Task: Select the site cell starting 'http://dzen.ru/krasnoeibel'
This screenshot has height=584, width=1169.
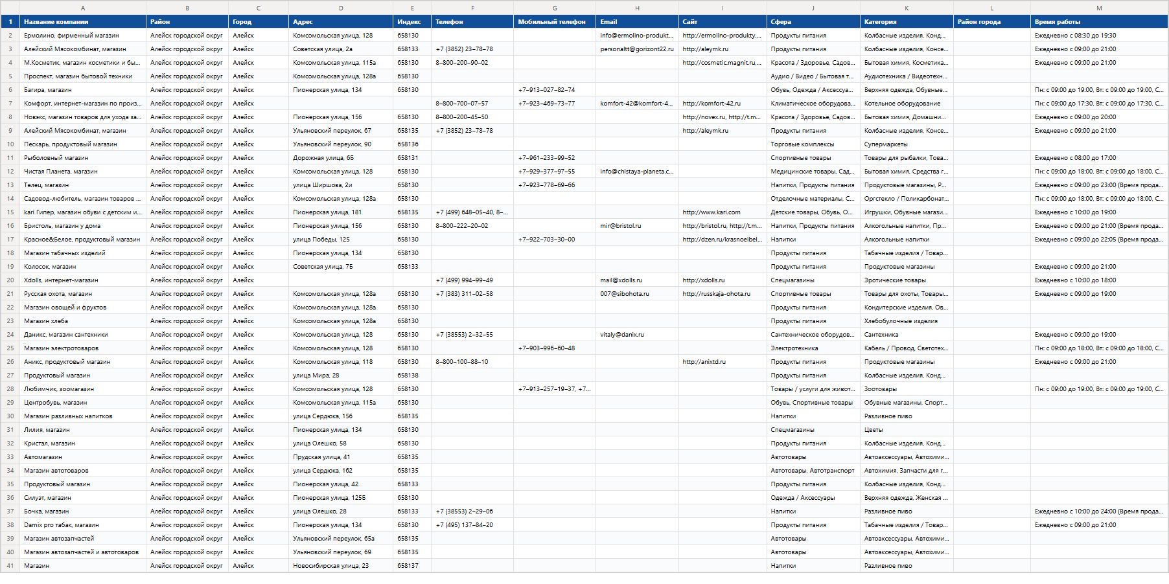Action: (723, 240)
